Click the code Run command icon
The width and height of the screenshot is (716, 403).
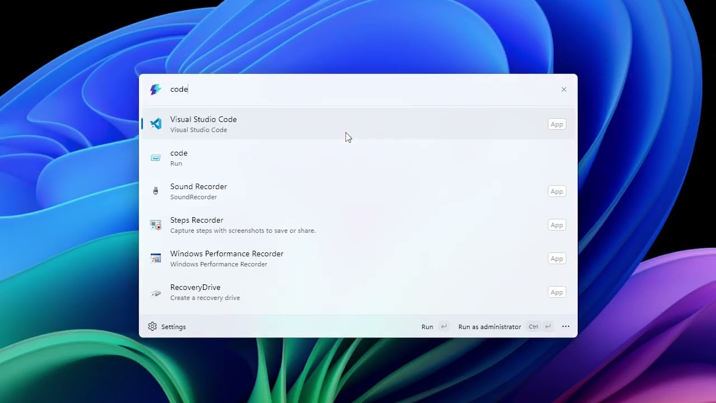point(156,158)
